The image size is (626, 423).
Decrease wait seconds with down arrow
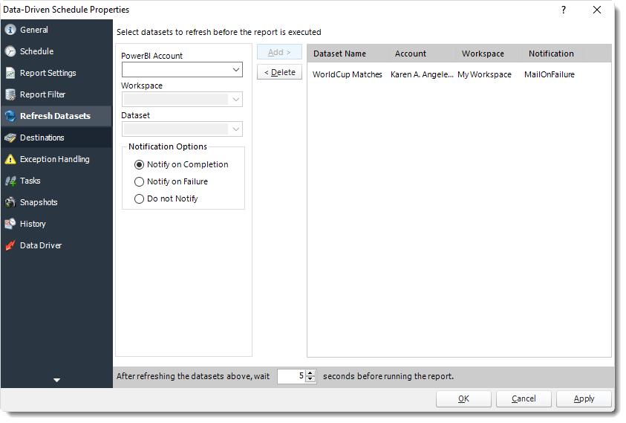pyautogui.click(x=310, y=379)
